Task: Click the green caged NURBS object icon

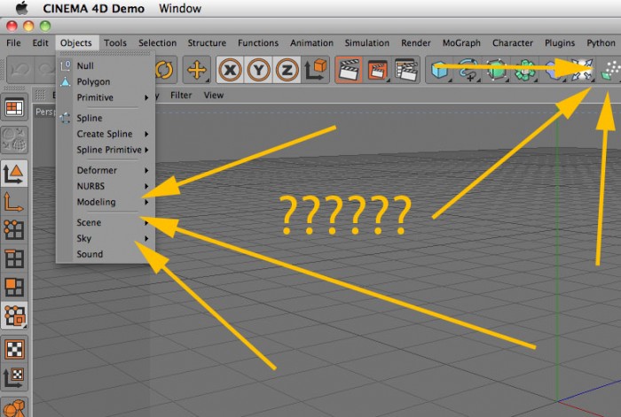Action: pos(497,70)
